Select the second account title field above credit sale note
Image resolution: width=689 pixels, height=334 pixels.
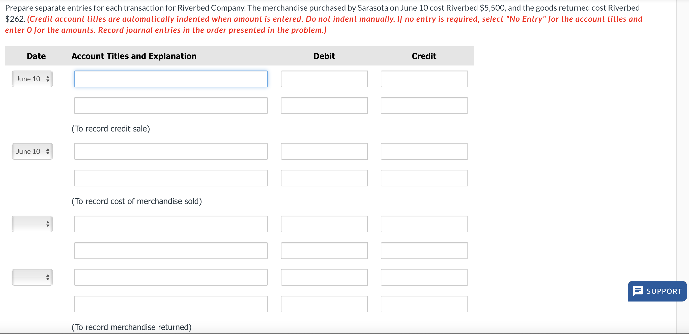[x=171, y=106]
